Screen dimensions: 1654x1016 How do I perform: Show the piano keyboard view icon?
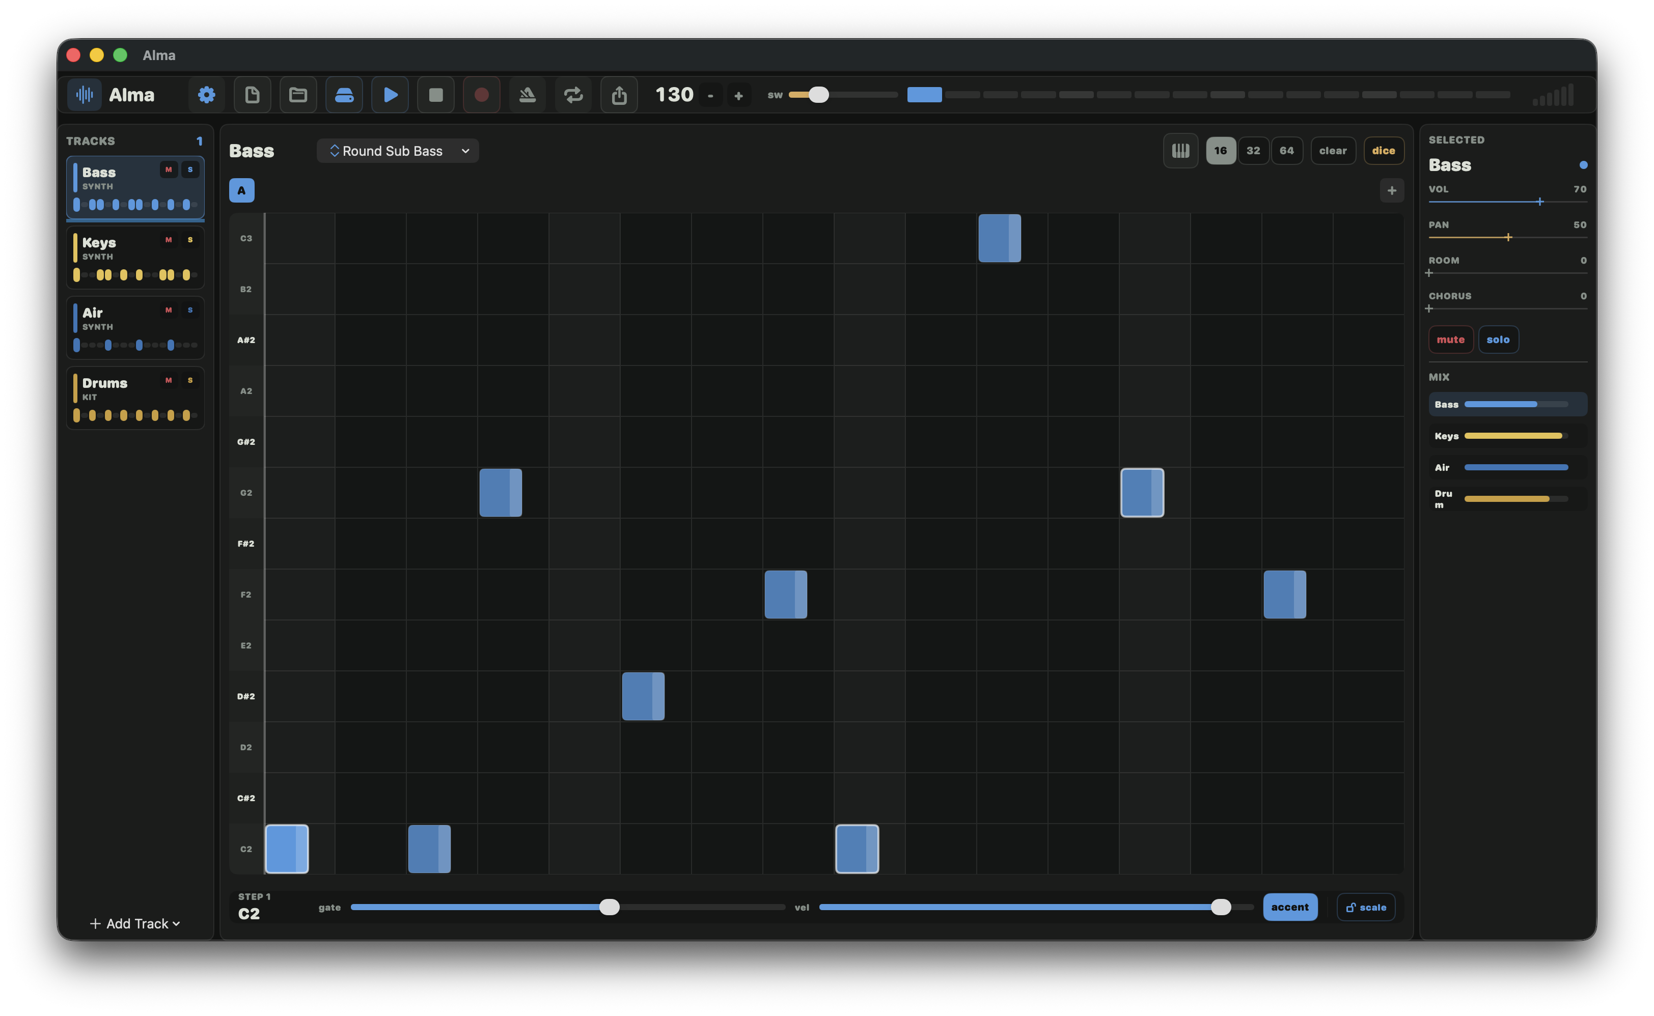[1180, 151]
